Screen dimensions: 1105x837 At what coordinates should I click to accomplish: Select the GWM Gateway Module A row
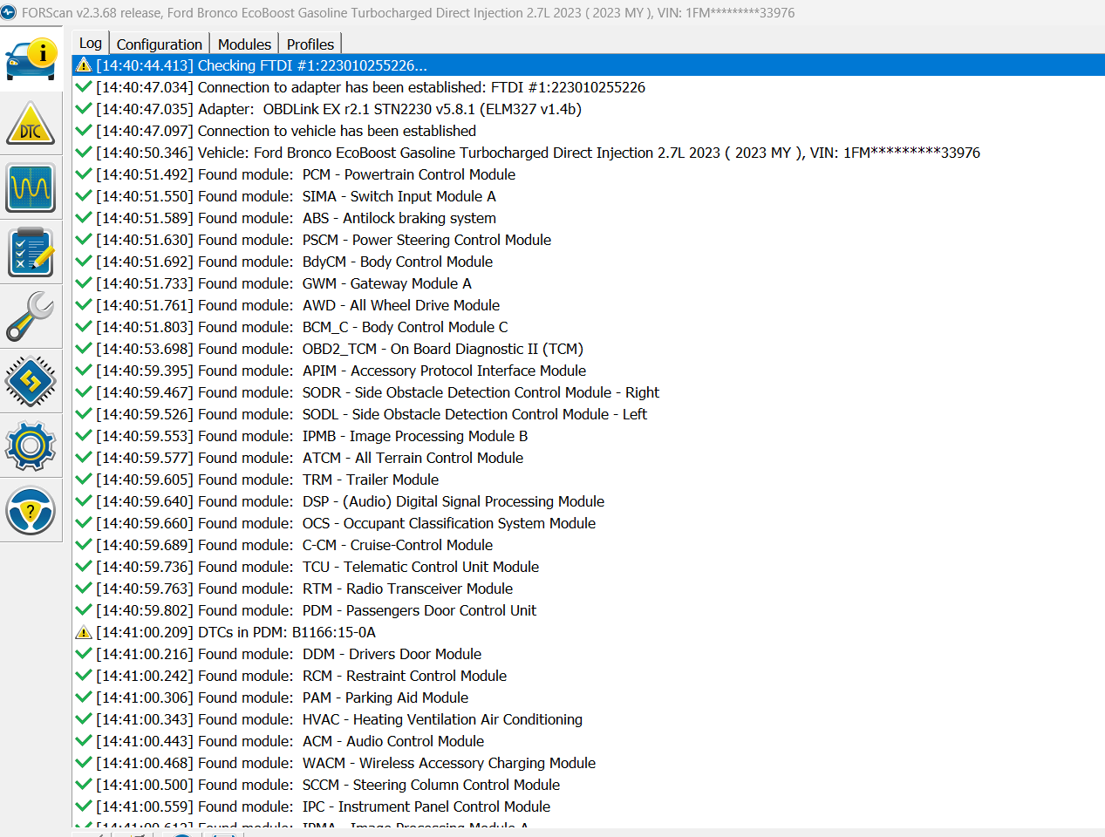(x=588, y=283)
